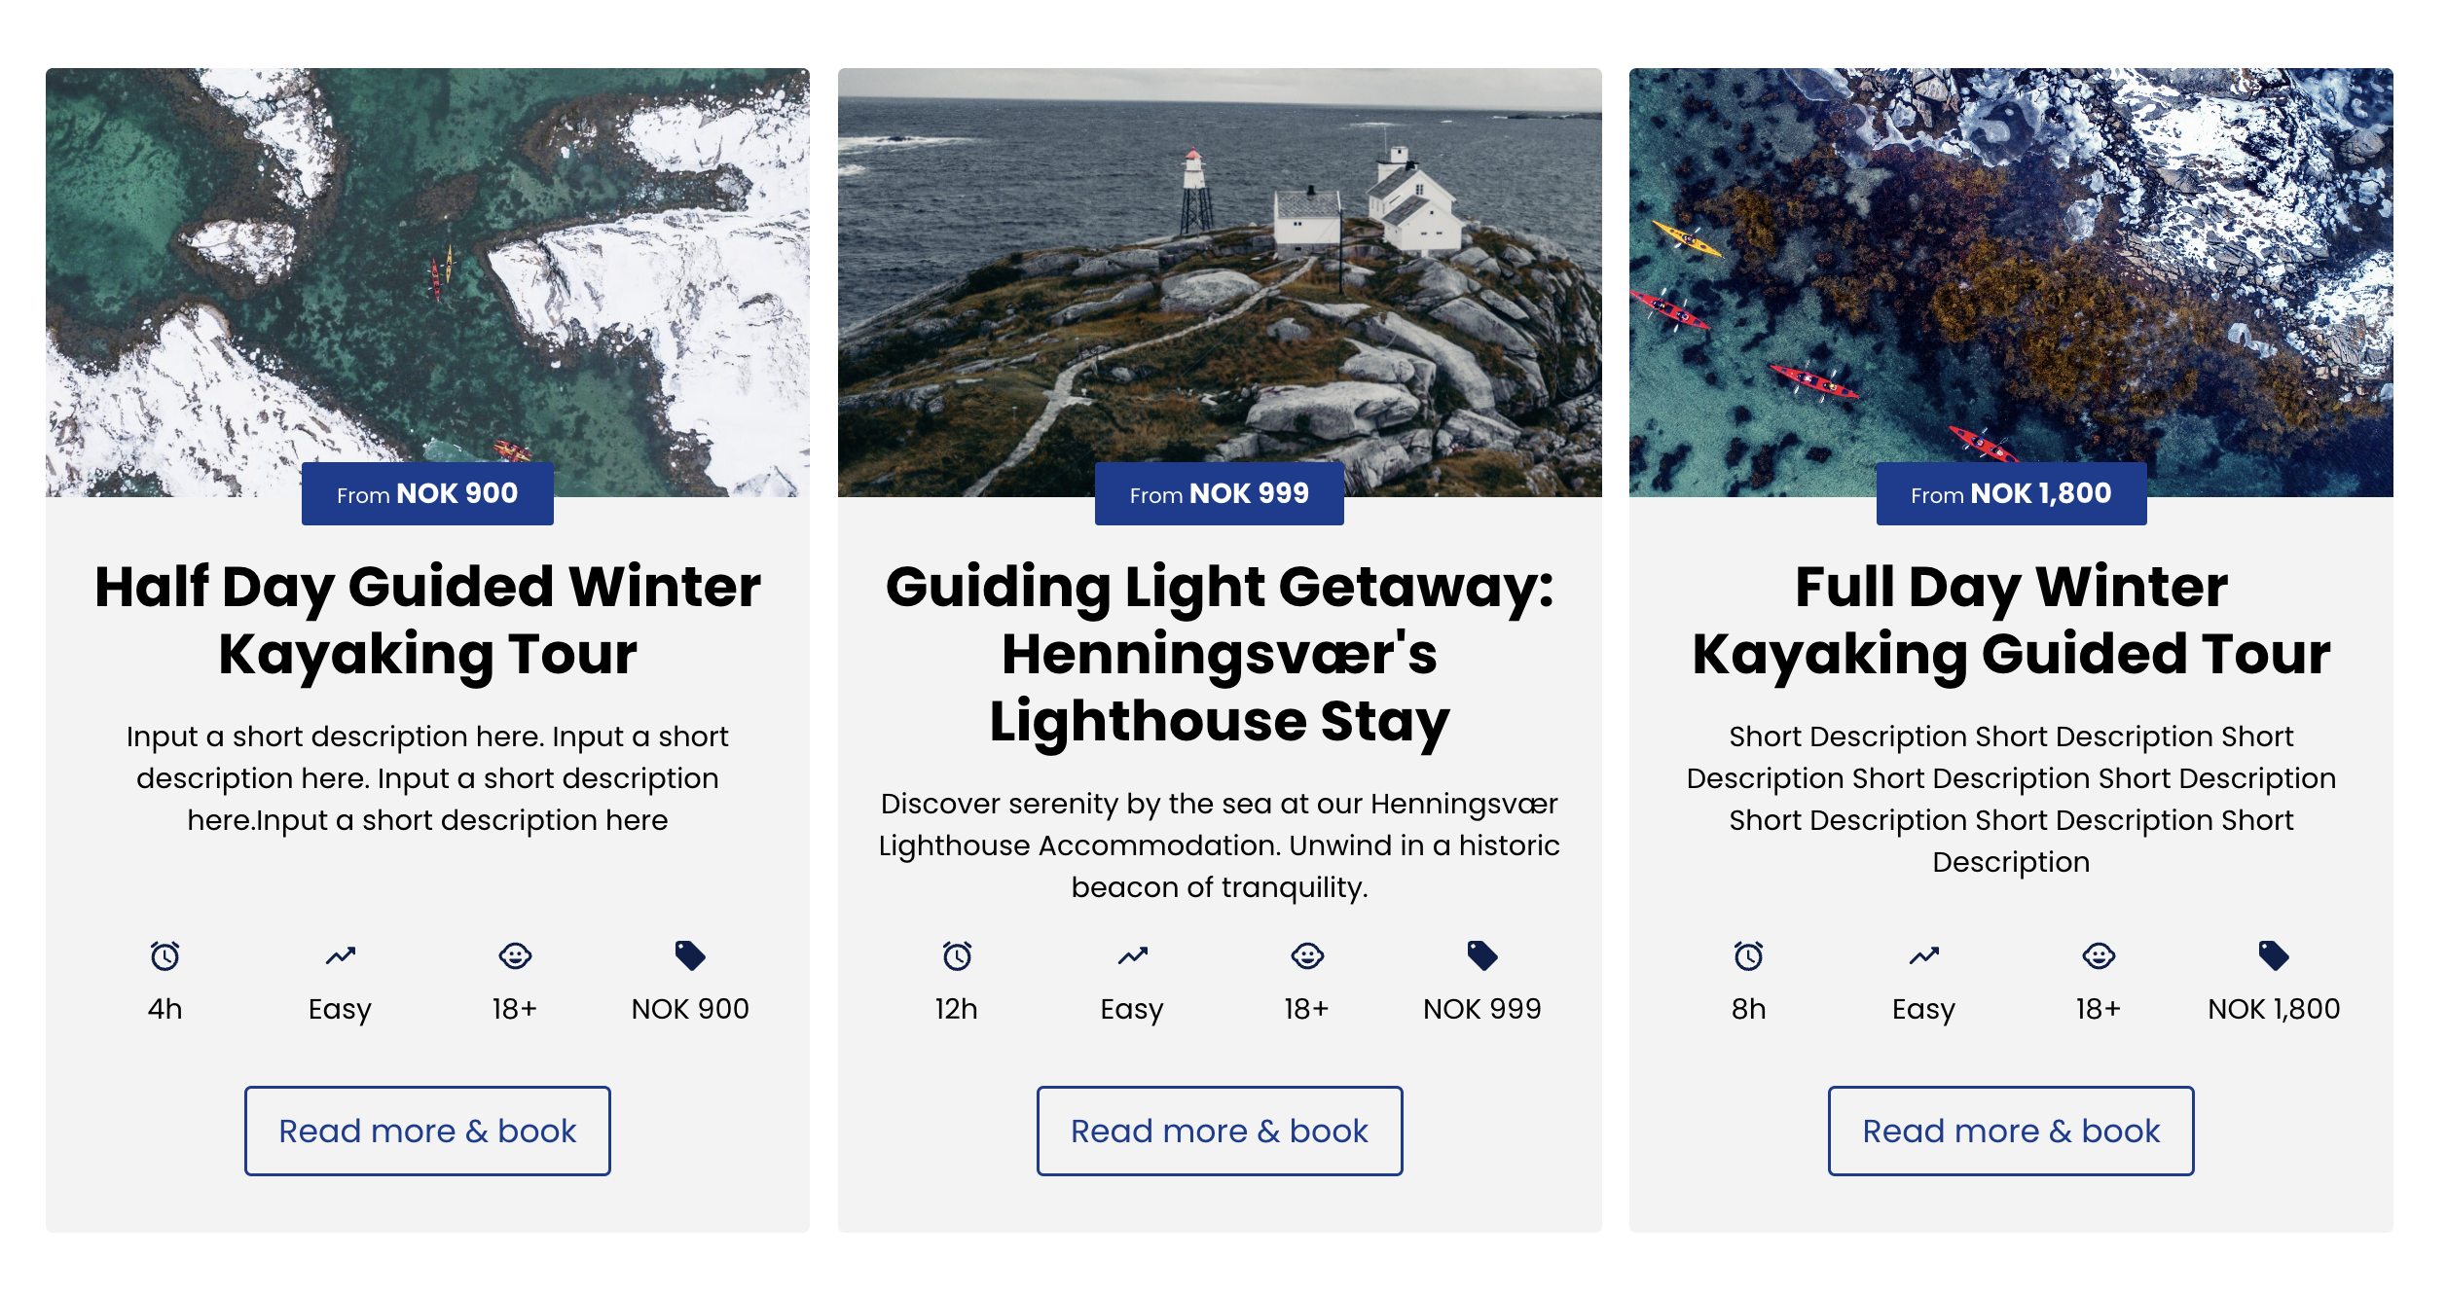Screen dimensions: 2447x1294
Task: Click the Full Day Winter Kayaking Guided Tour title
Action: coord(2011,620)
